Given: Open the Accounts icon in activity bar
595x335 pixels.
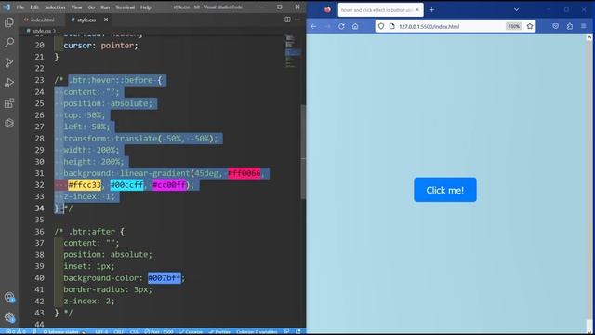Looking at the screenshot, I should point(9,297).
